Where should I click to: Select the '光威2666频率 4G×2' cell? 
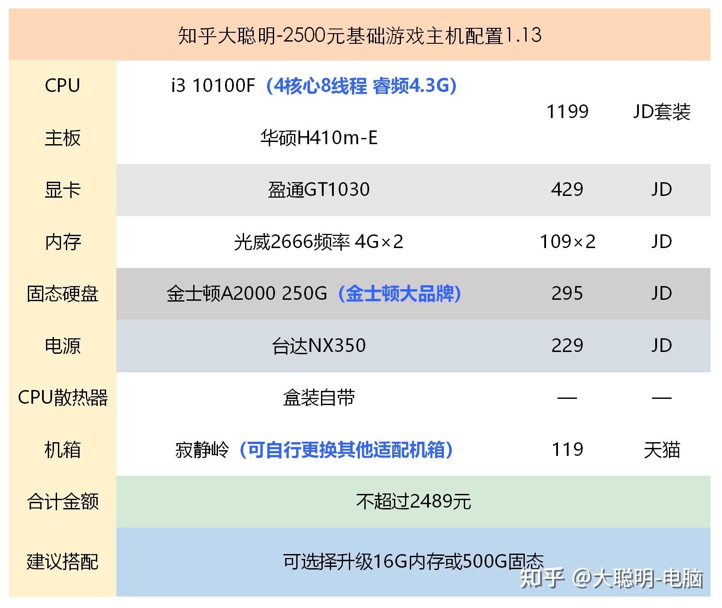point(319,242)
